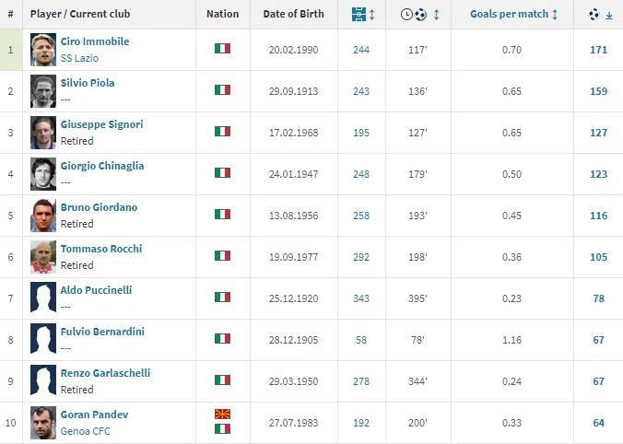Open the SS Lazio club link
The width and height of the screenshot is (623, 444).
[x=79, y=58]
